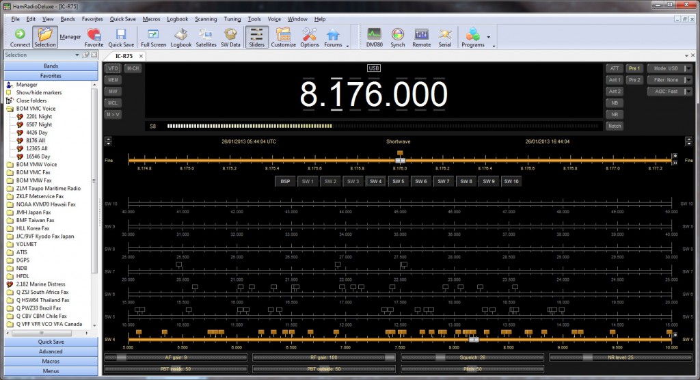Click the Synch toolbar icon
Screen dimensions: 700x380
point(397,37)
